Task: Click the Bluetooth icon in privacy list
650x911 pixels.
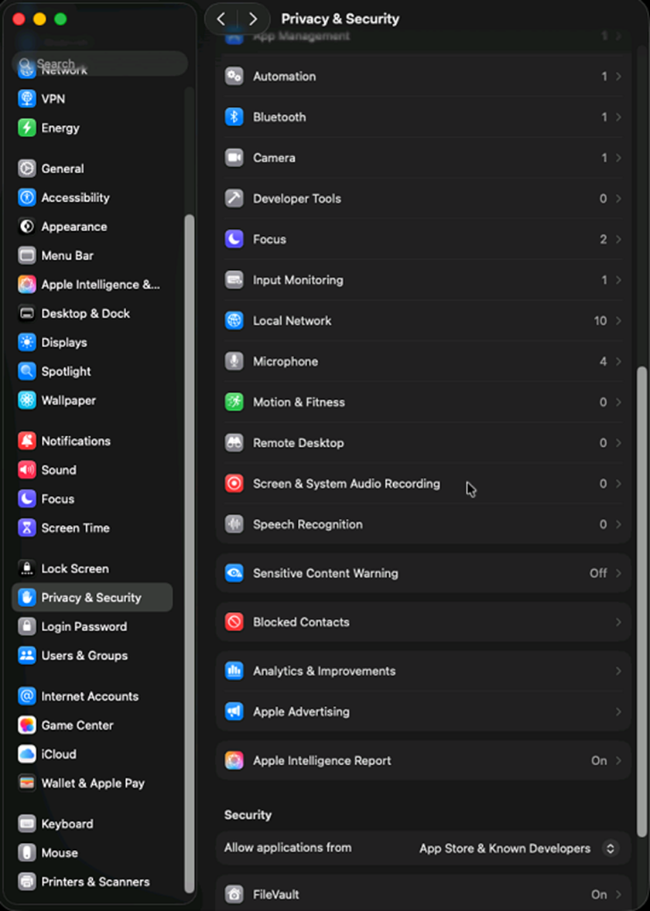Action: [x=234, y=117]
